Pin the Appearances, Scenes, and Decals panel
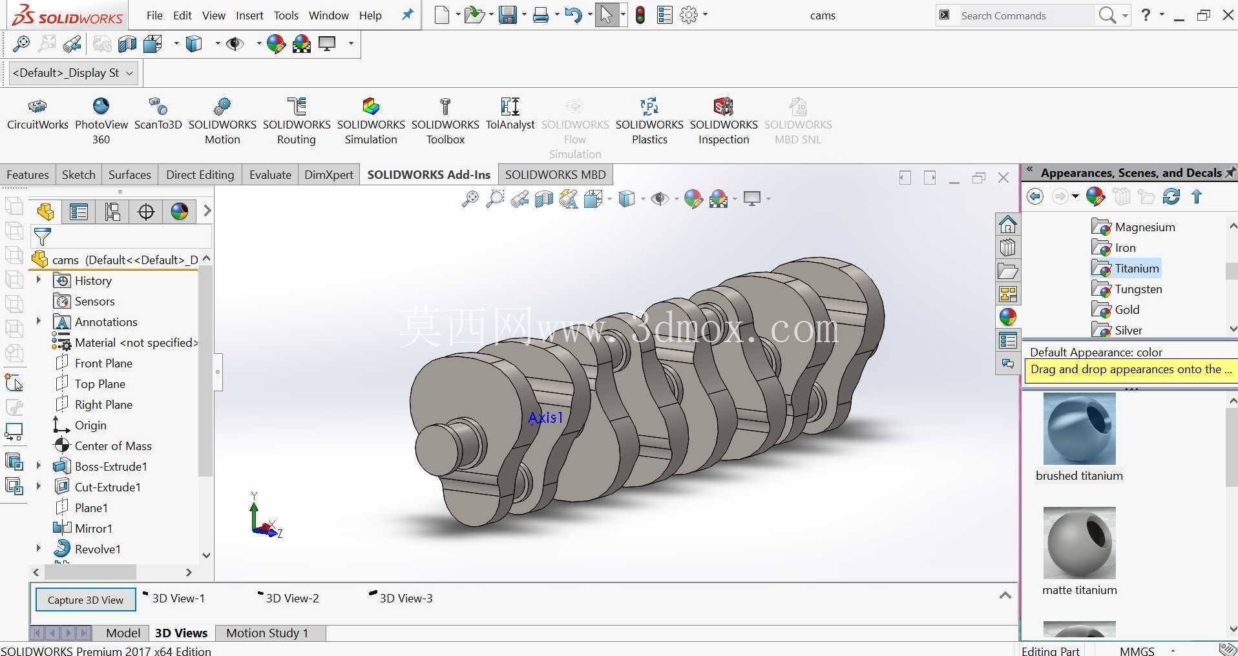 (1230, 172)
